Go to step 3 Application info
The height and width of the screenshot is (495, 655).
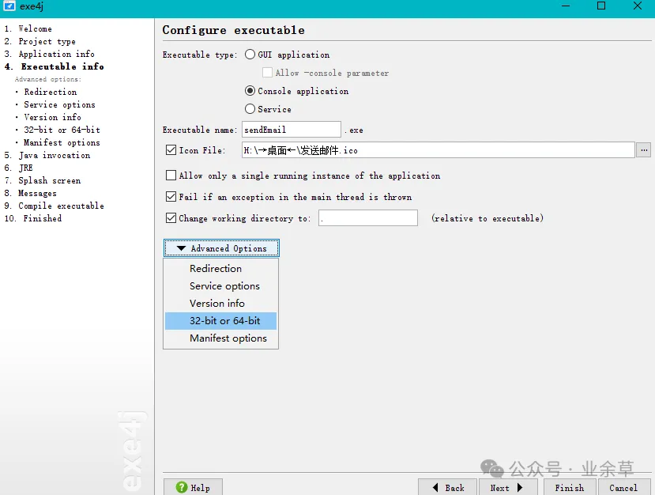coord(49,54)
